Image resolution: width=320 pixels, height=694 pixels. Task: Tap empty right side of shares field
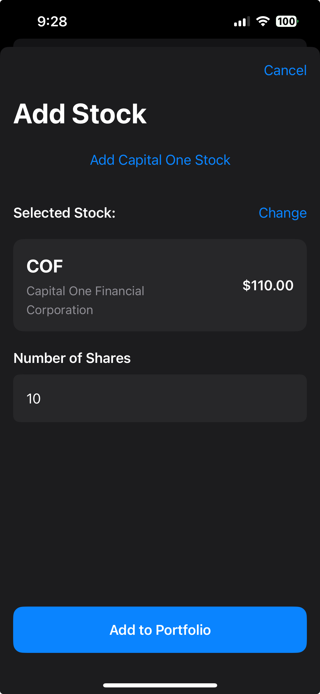[232, 398]
